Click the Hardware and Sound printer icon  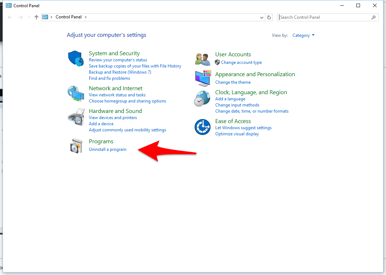click(x=76, y=117)
